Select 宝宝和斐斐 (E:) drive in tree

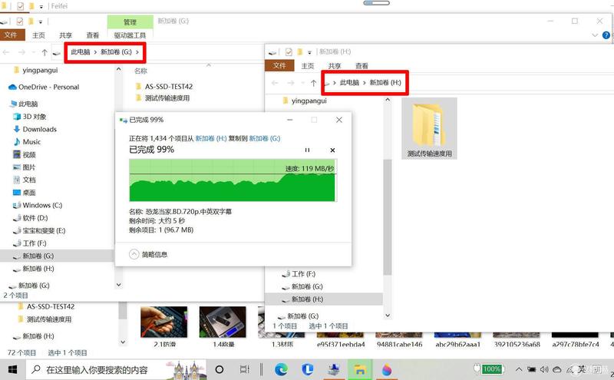point(39,230)
